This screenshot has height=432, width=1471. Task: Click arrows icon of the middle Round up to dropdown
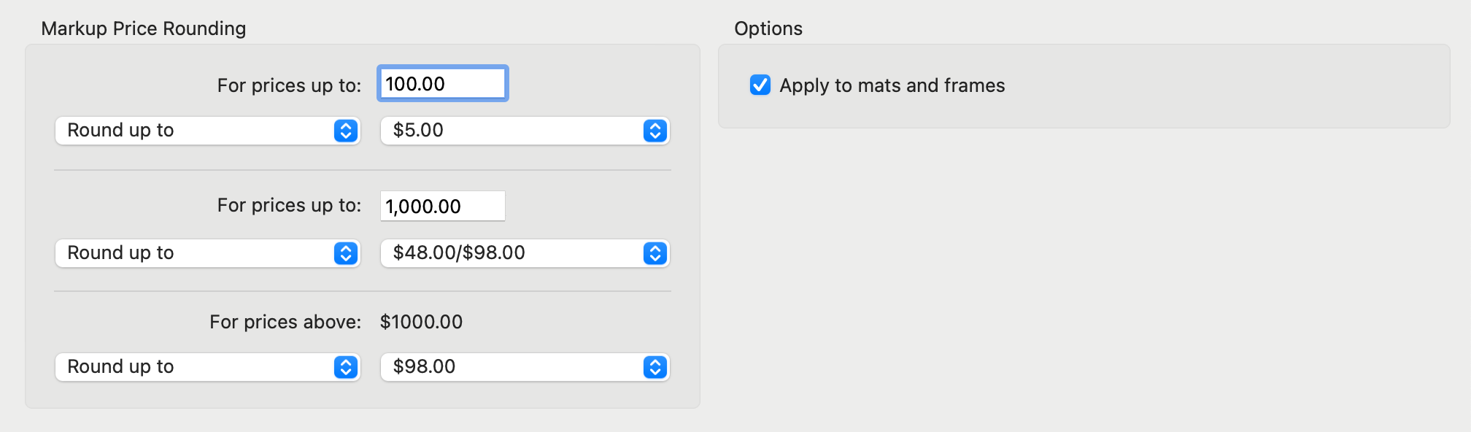coord(346,253)
